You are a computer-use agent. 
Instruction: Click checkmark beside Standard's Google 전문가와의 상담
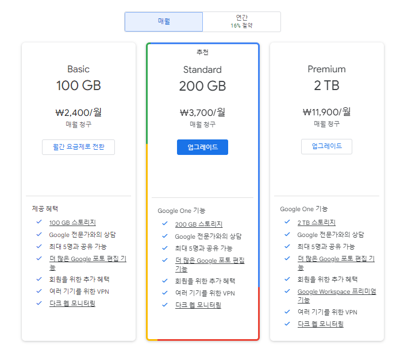click(165, 236)
